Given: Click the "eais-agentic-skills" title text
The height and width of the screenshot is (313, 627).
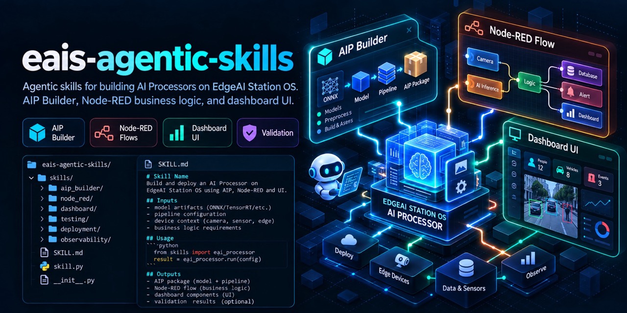Looking at the screenshot, I should coord(158,59).
